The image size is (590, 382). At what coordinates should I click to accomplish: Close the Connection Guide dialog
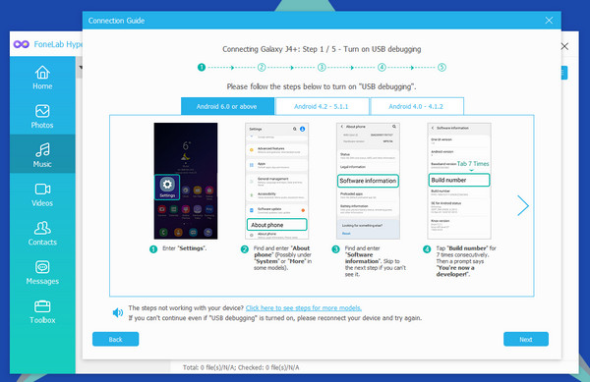(x=549, y=21)
